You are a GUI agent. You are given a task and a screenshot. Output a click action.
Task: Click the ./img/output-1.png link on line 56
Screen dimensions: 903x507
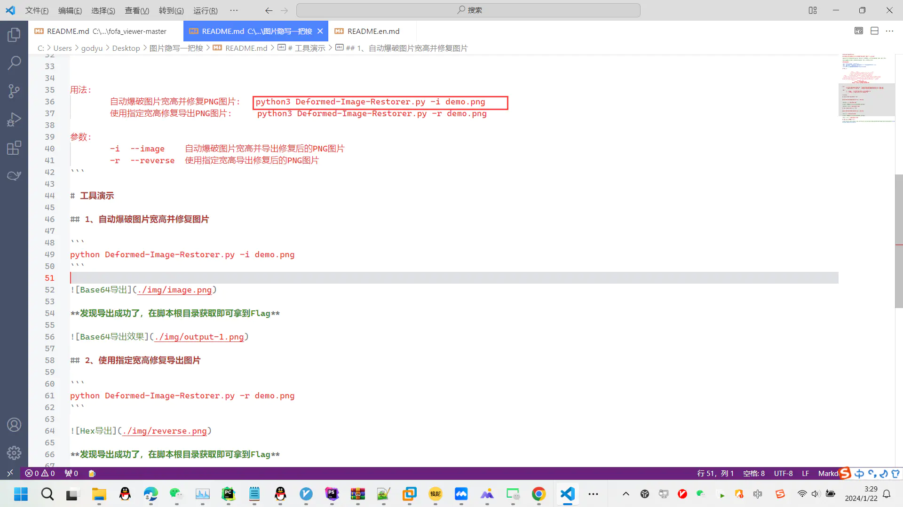tap(199, 337)
